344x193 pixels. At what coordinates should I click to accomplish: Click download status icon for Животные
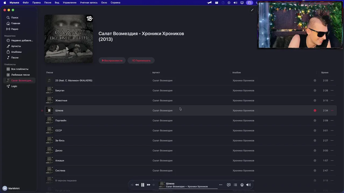tap(315, 101)
